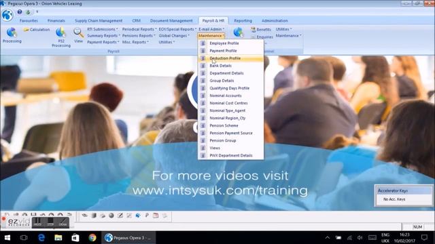The image size is (435, 244).
Task: Click the Calculation button
Action: 37,30
